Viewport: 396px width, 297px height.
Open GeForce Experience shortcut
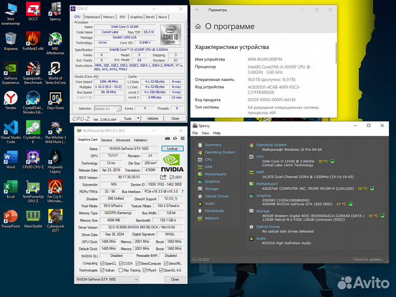pos(10,73)
